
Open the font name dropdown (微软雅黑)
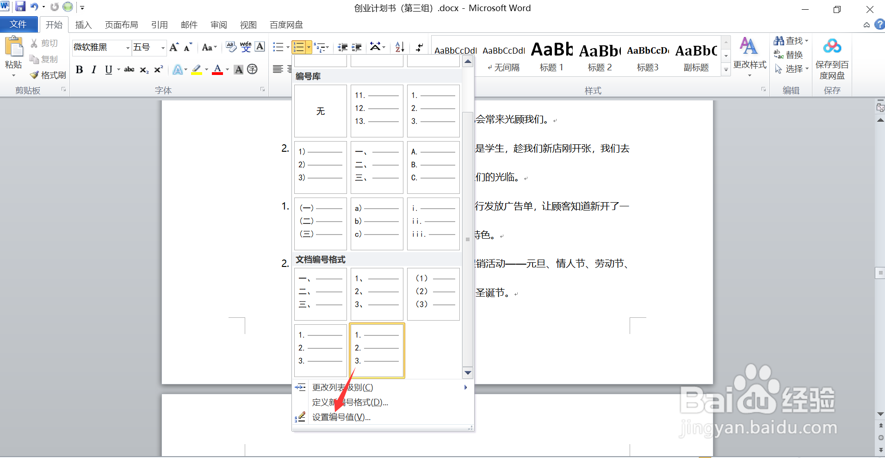pyautogui.click(x=128, y=48)
